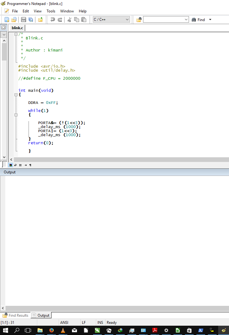Image resolution: width=229 pixels, height=335 pixels.
Task: Click the ANSI encoding status bar entry
Action: coord(64,322)
